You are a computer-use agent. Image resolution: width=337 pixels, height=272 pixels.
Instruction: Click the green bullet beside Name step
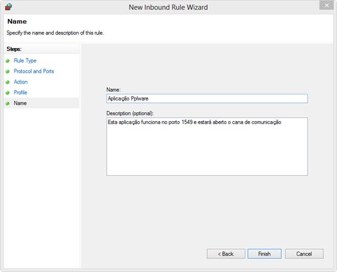point(7,104)
